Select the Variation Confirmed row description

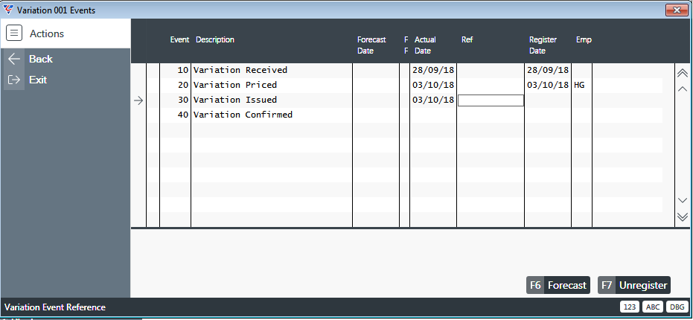(243, 115)
